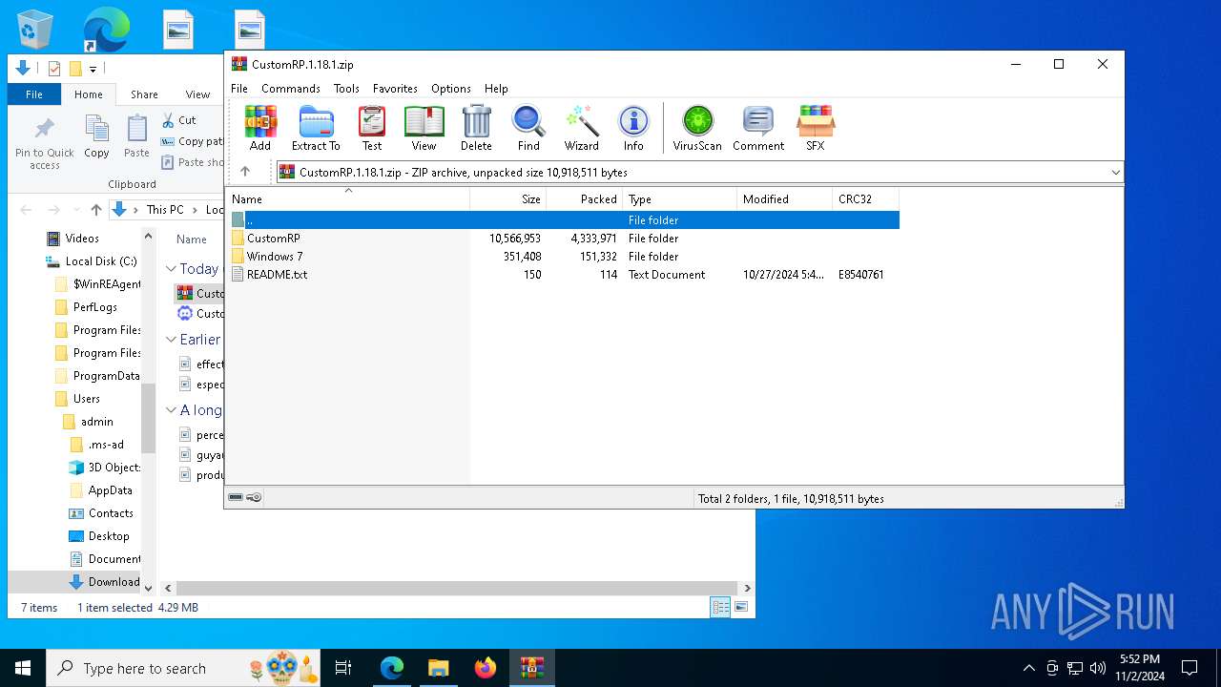This screenshot has height=687, width=1221.
Task: Sort archive by Packed column
Action: 585,199
